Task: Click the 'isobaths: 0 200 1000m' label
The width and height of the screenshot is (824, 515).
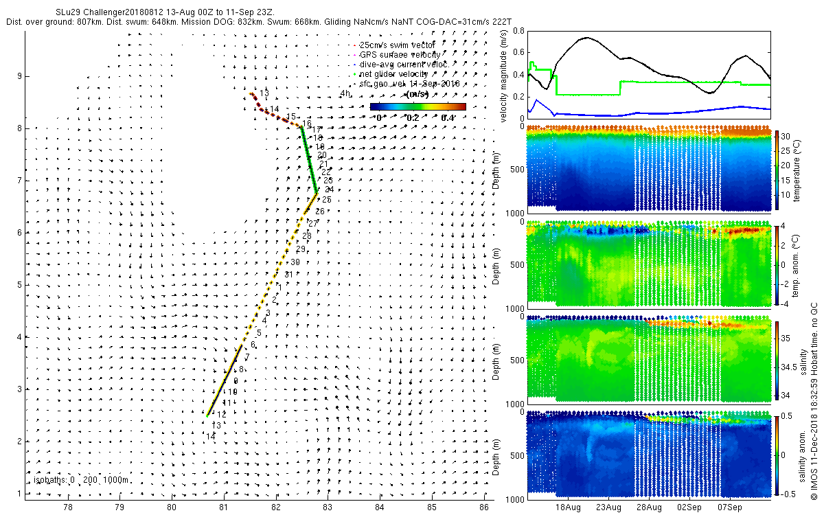Action: [80, 480]
